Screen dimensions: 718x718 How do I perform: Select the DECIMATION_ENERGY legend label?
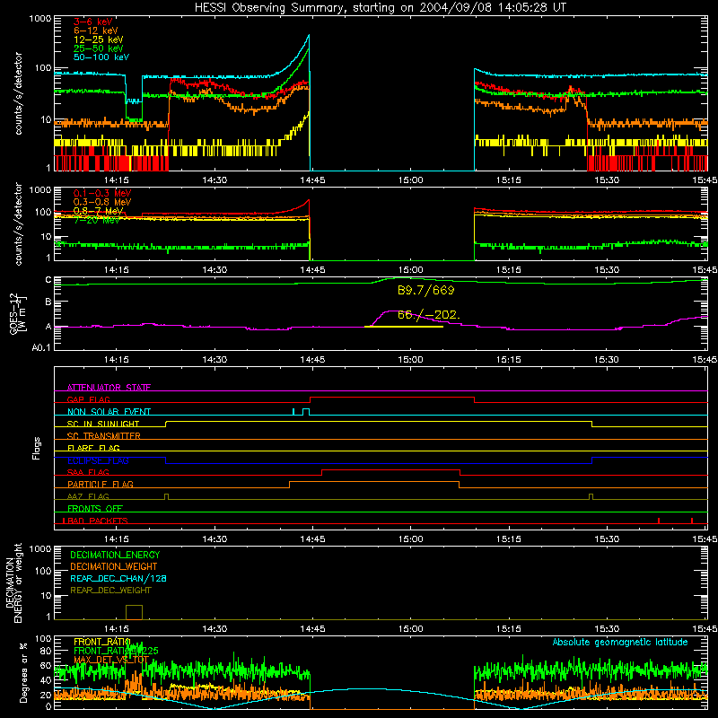coord(115,555)
